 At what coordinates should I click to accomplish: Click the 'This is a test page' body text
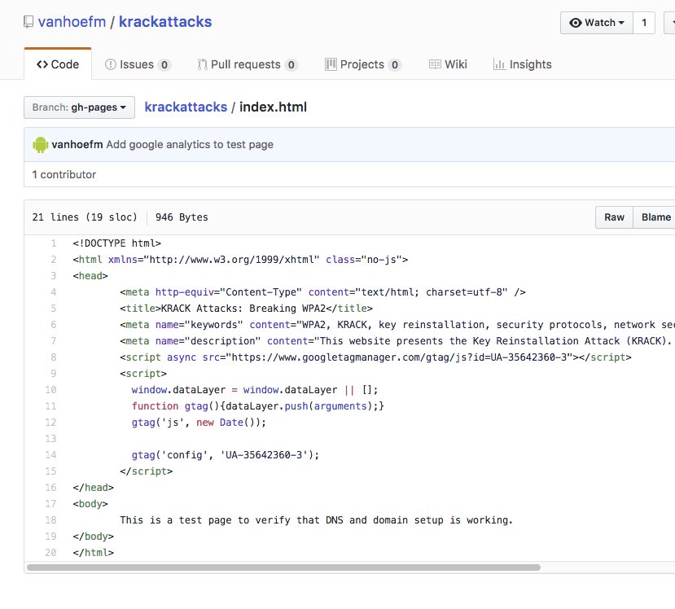[x=317, y=520]
